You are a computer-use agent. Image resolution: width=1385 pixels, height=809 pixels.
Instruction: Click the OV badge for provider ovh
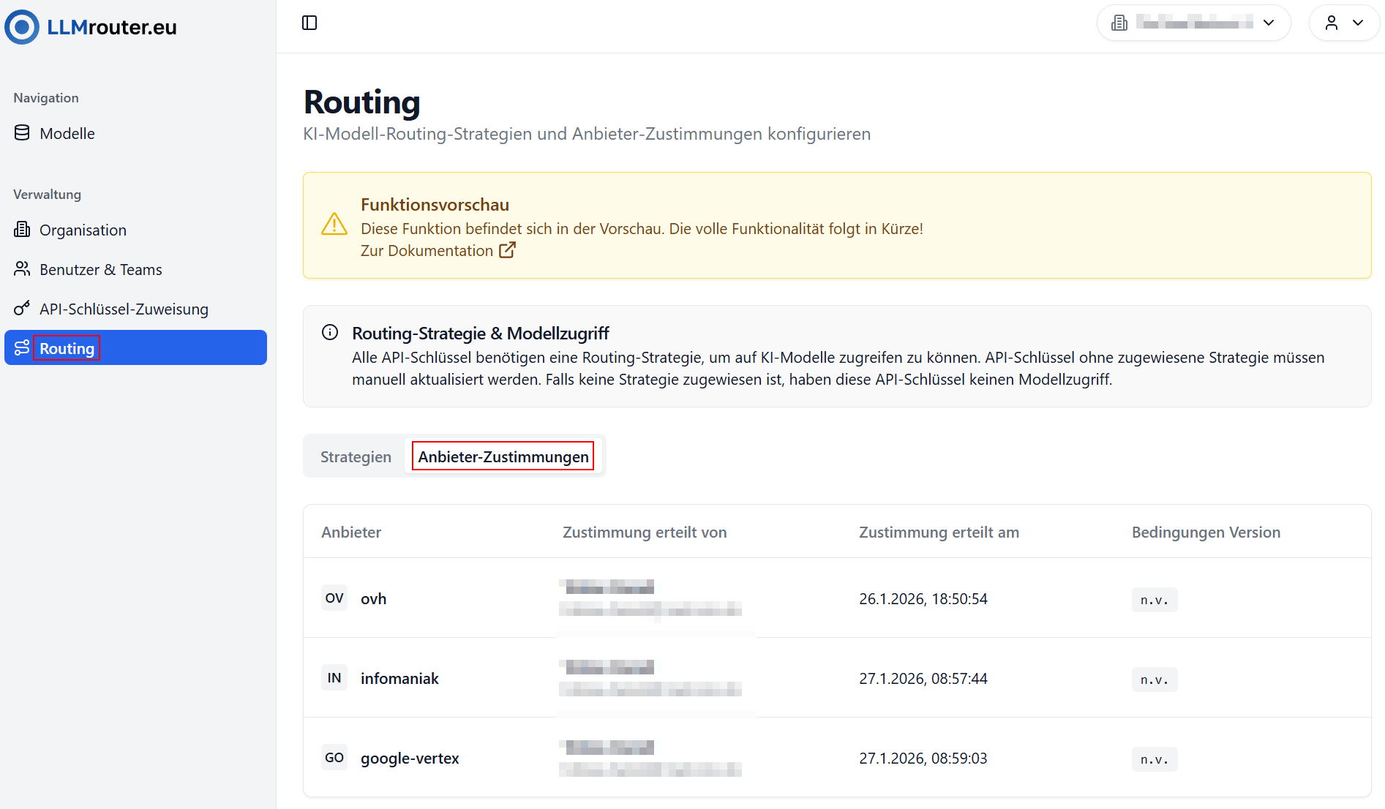pyautogui.click(x=334, y=598)
